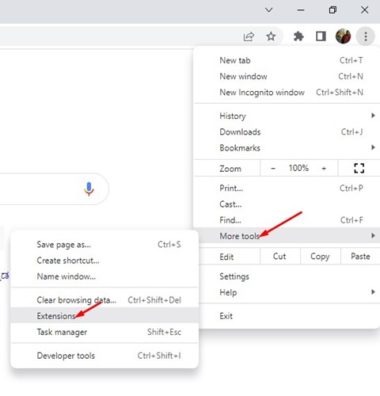Click the three-dot Chrome menu button
This screenshot has height=396, width=380.
click(366, 36)
